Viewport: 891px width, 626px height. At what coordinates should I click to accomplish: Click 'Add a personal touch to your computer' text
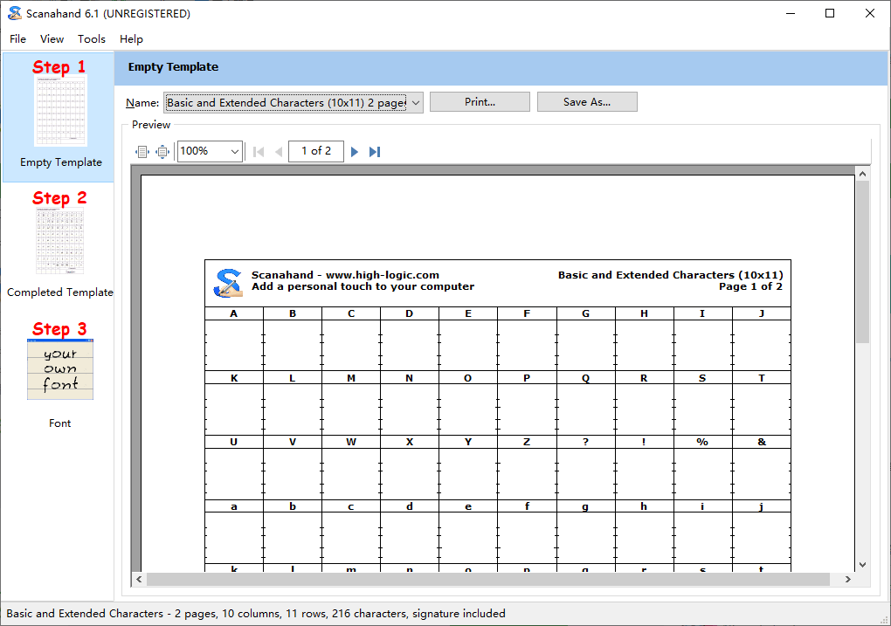pyautogui.click(x=363, y=286)
